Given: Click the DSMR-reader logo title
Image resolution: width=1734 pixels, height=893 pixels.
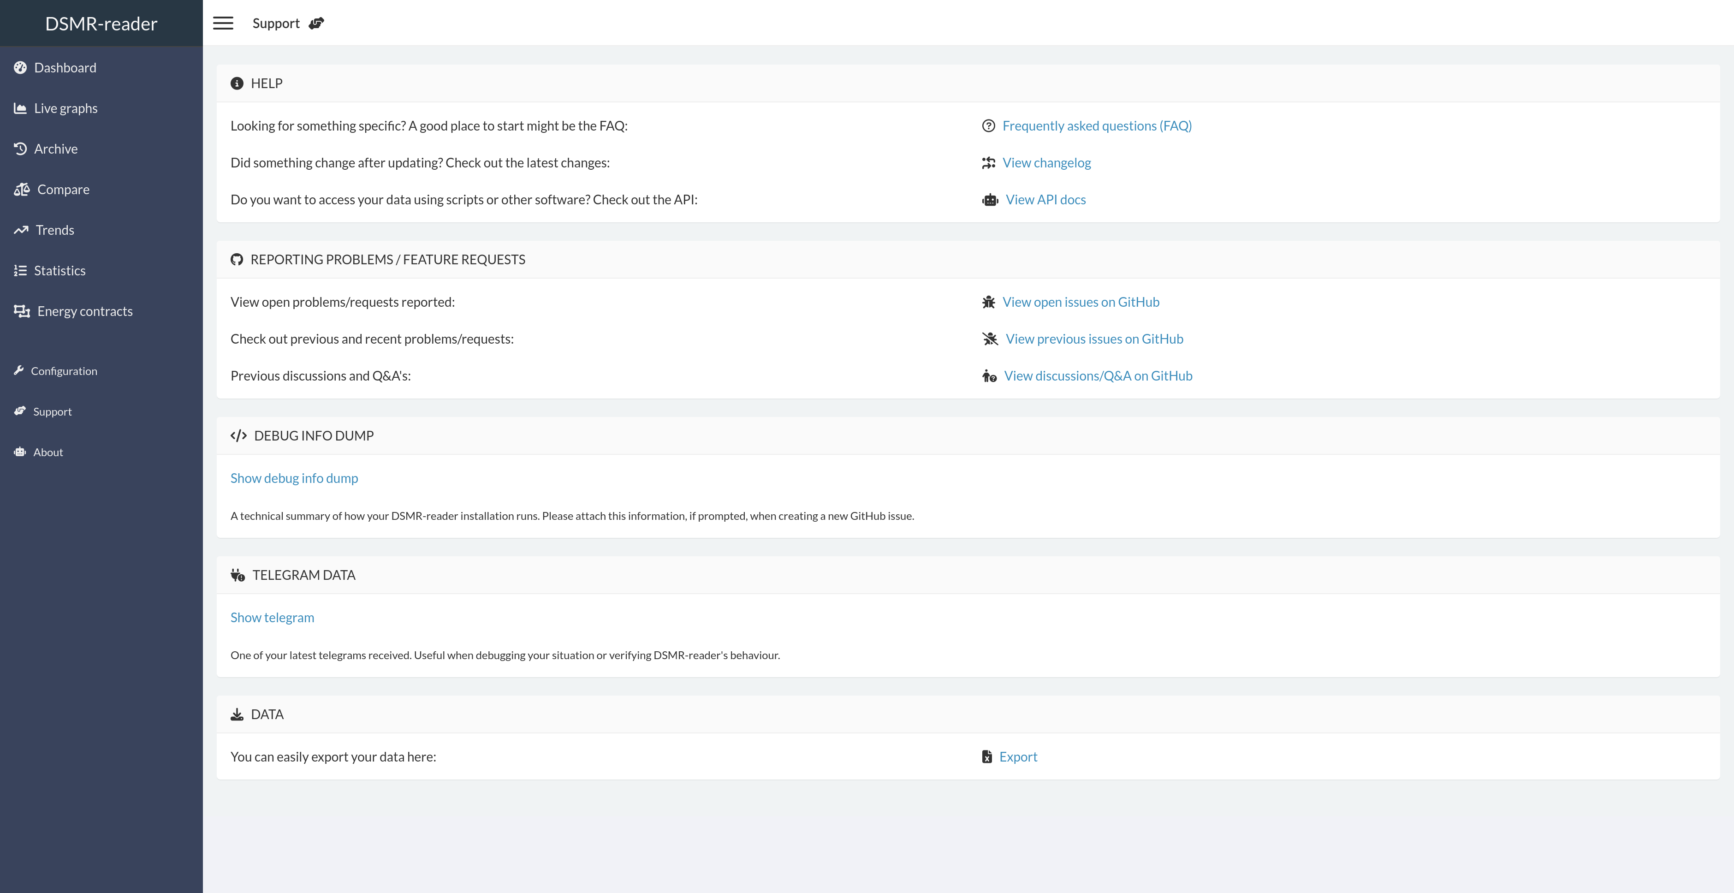Looking at the screenshot, I should coord(101,24).
